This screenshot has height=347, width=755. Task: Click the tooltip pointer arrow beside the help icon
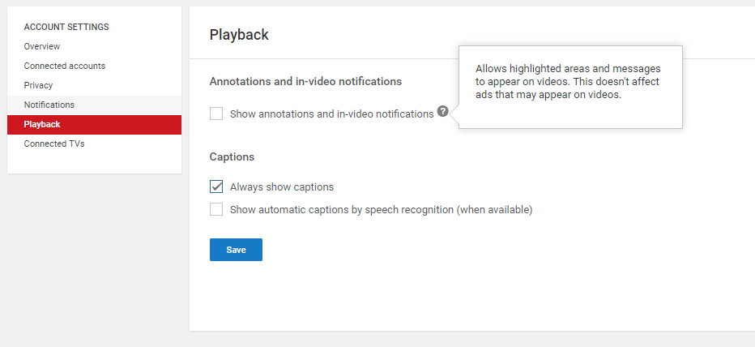455,114
